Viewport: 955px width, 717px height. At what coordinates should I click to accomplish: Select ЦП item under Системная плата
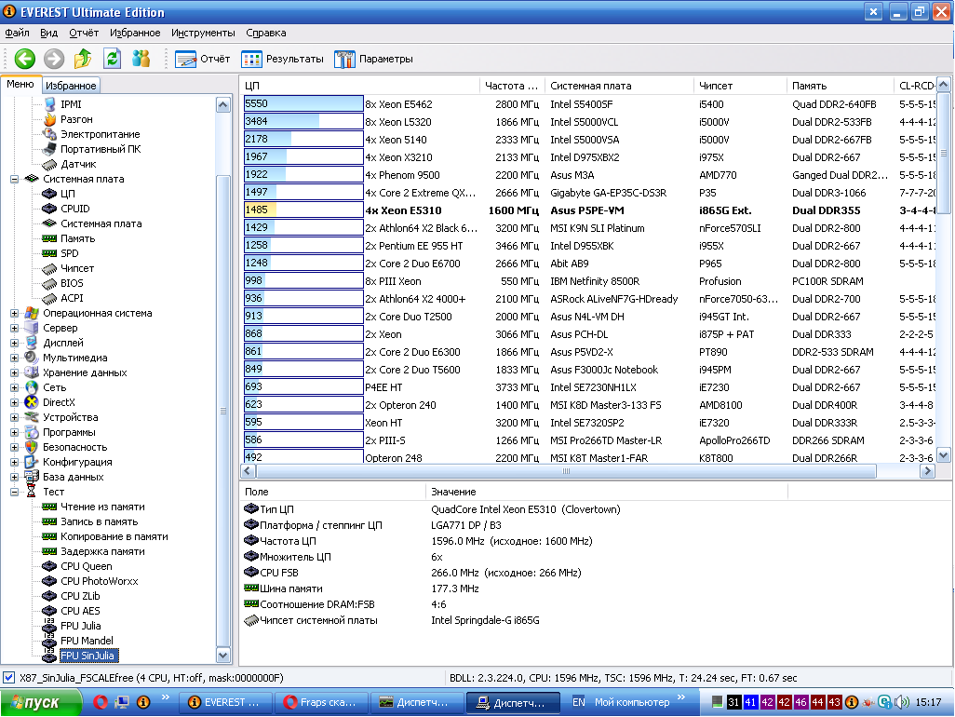pyautogui.click(x=68, y=194)
